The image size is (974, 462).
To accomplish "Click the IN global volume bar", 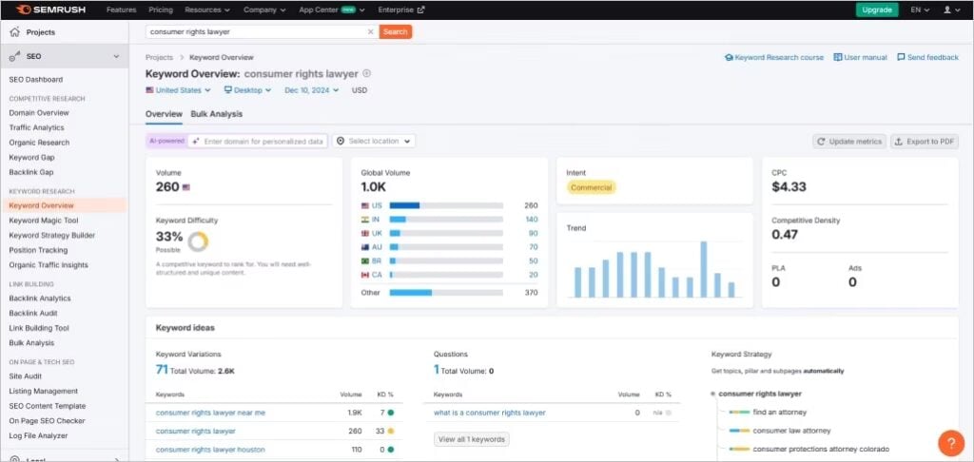I will [446, 220].
